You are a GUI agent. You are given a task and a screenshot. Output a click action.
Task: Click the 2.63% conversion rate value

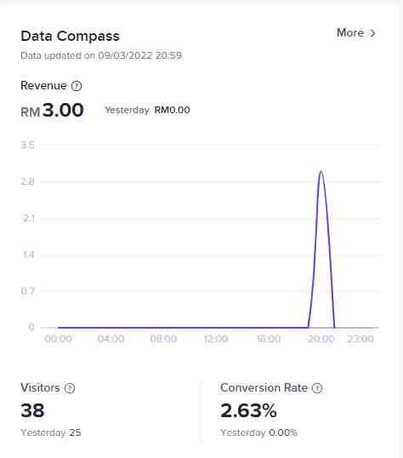248,410
